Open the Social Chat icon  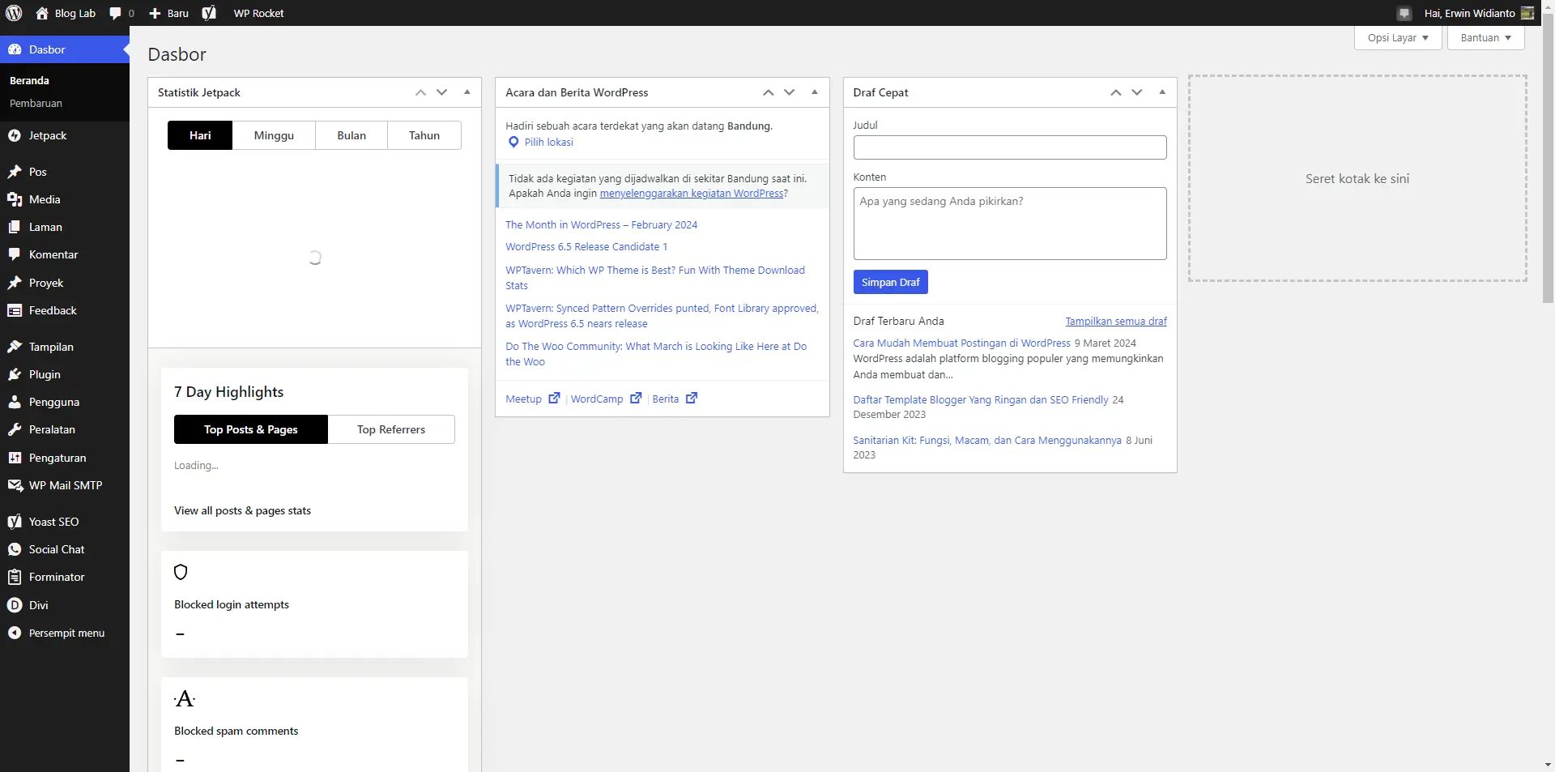[15, 549]
